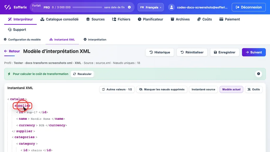Go to the Sources tab
270x152 pixels.
[x=95, y=19]
